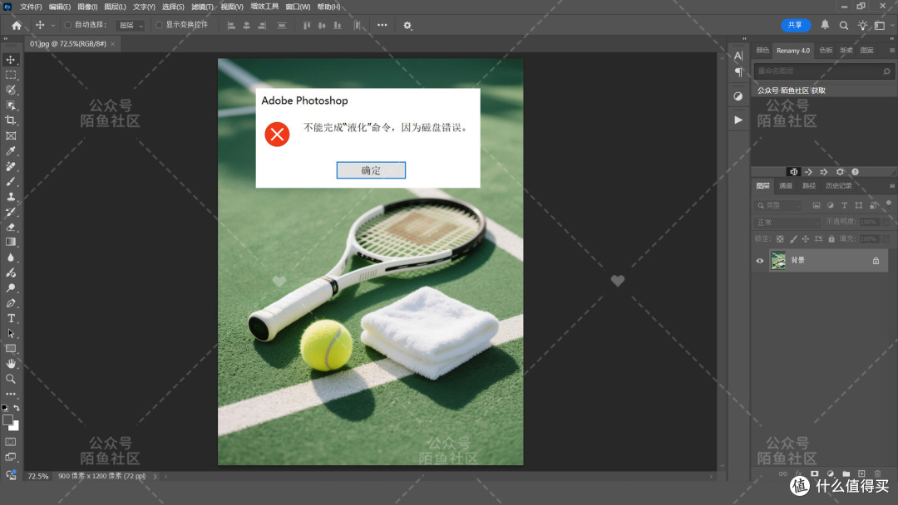Enable the 自动选择 checkbox

[68, 25]
